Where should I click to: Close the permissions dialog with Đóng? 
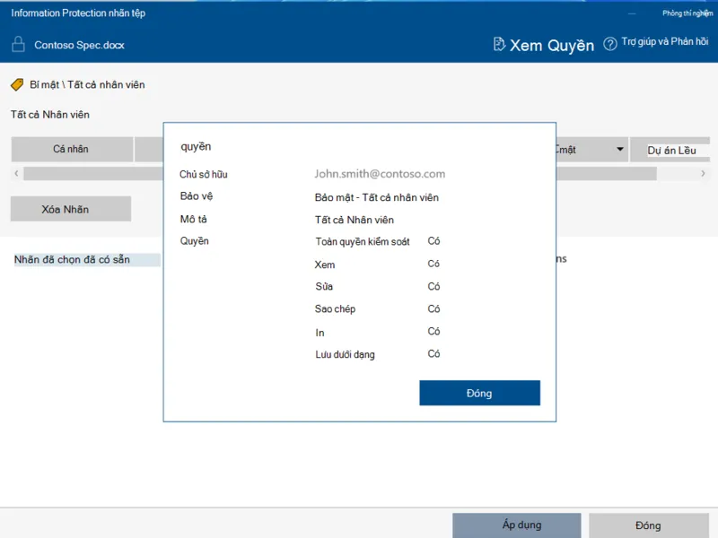tap(479, 393)
